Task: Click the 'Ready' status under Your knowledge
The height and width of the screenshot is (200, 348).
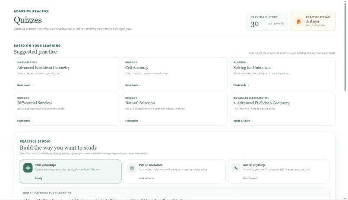Action: [38, 178]
